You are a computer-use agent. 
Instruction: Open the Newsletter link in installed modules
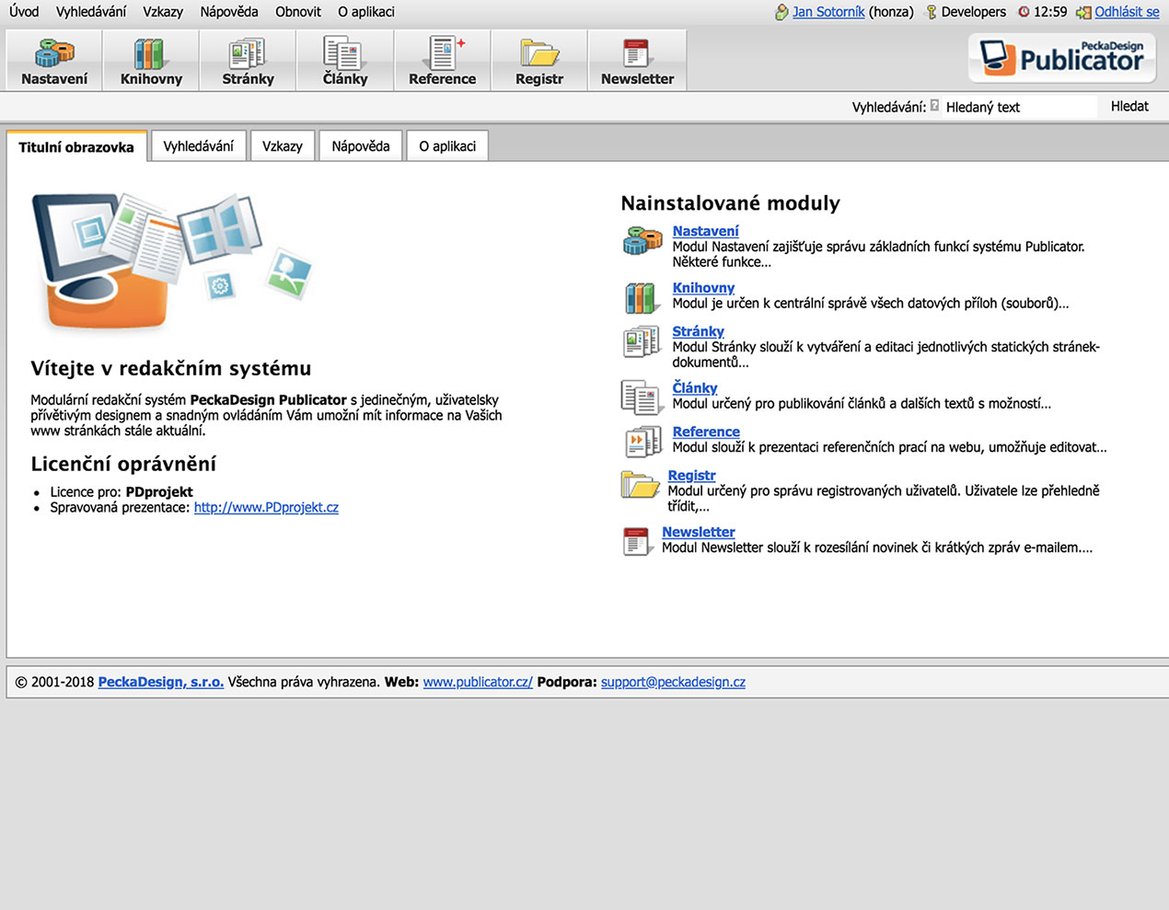[x=699, y=532]
